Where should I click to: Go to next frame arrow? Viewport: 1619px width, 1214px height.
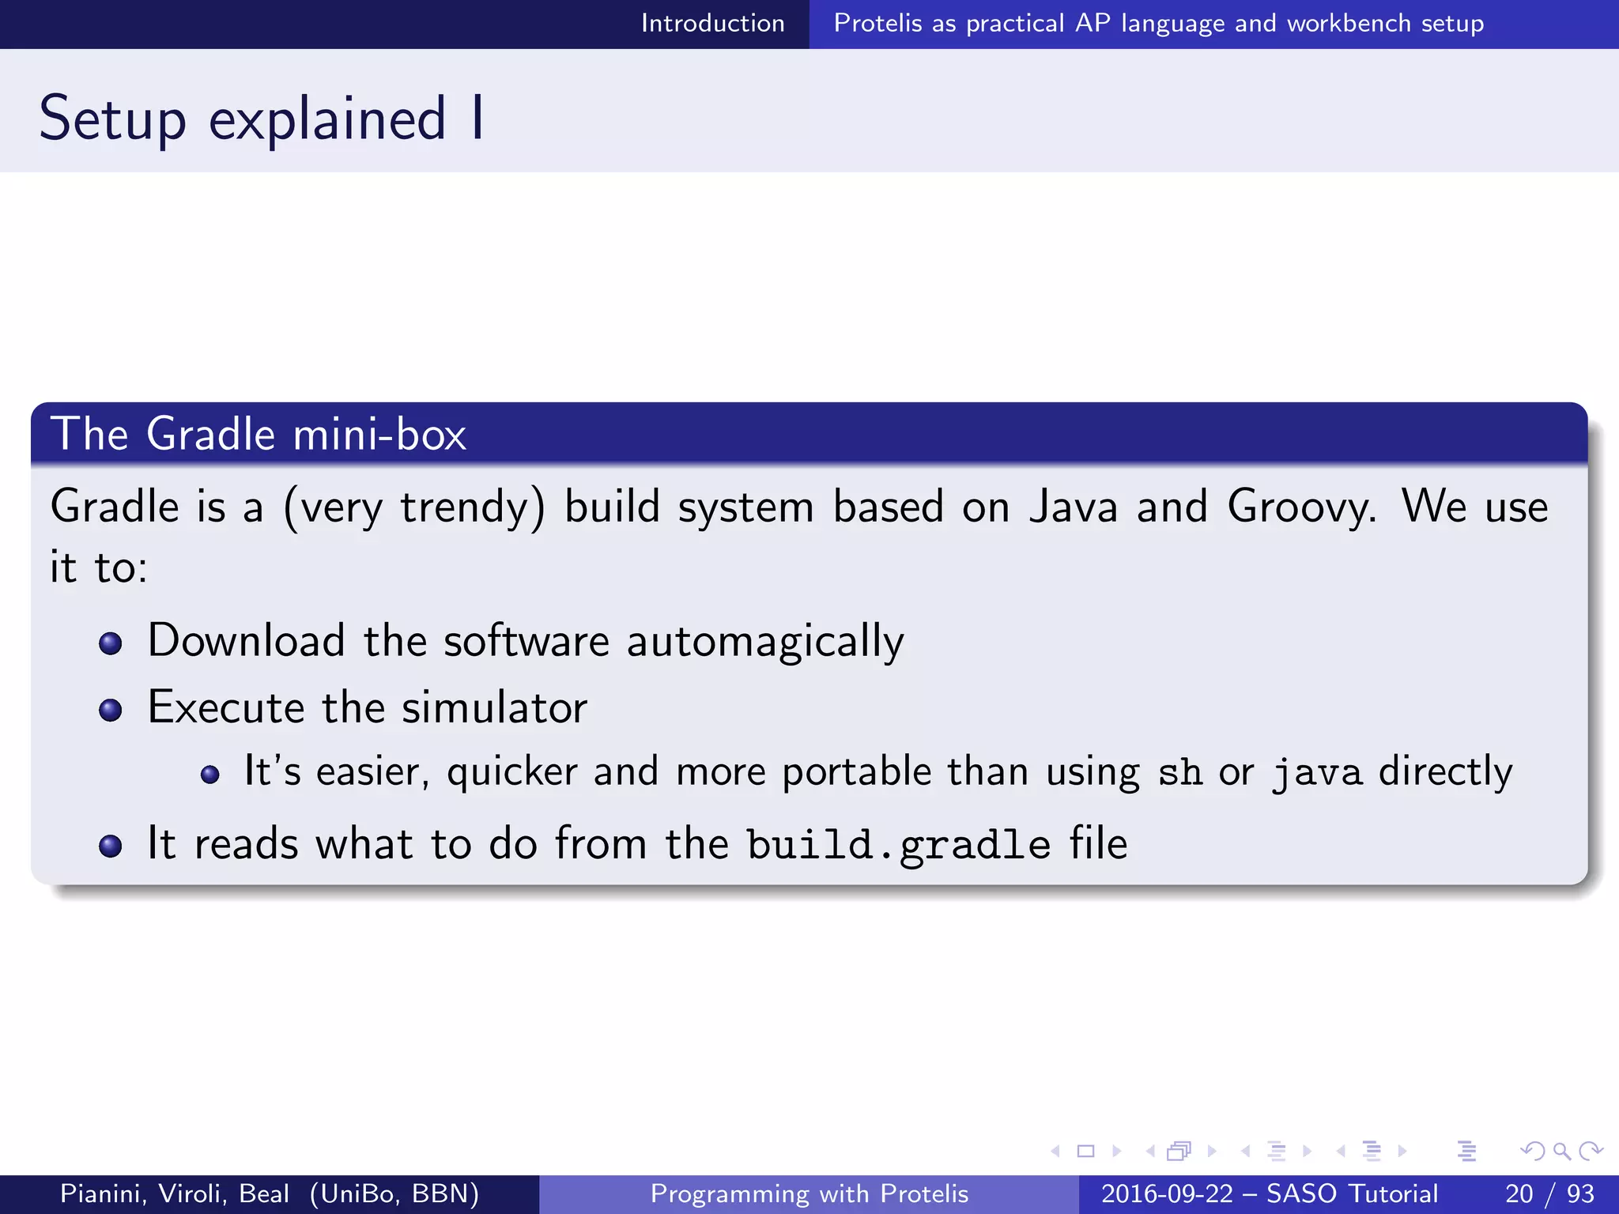[1212, 1152]
